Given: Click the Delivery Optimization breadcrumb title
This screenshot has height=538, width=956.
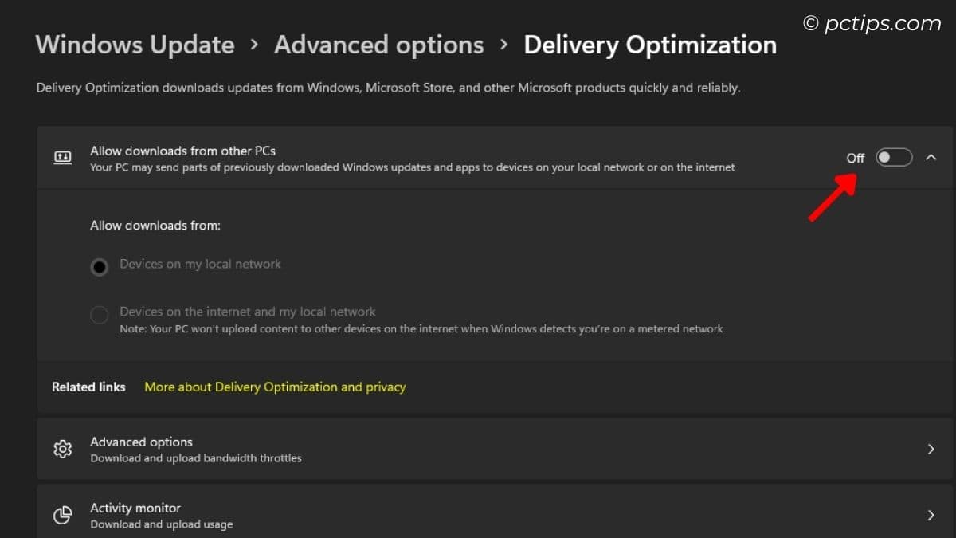Looking at the screenshot, I should [650, 45].
